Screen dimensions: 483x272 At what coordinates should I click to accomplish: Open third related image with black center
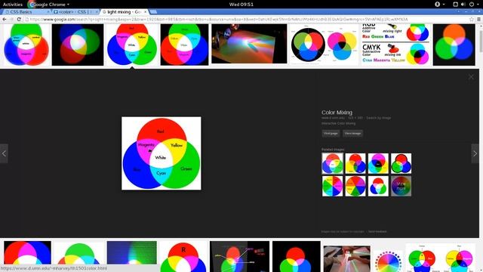click(x=378, y=163)
